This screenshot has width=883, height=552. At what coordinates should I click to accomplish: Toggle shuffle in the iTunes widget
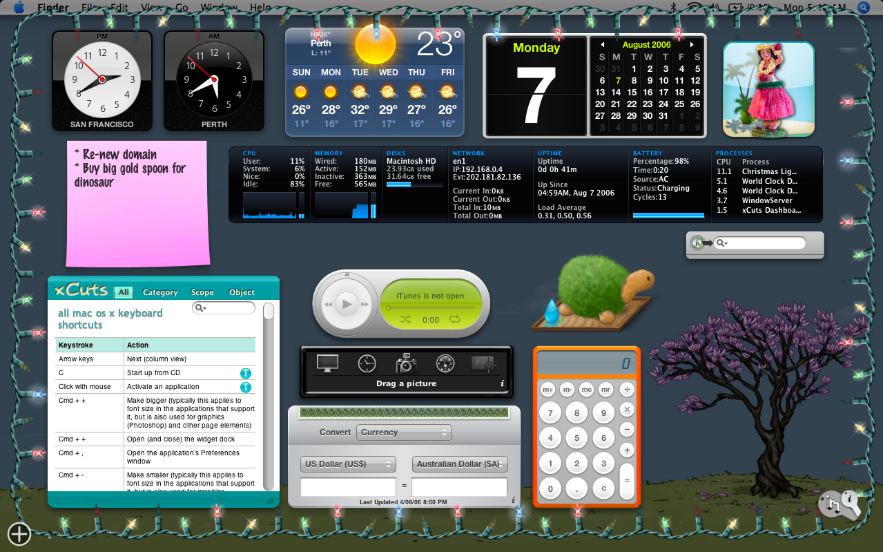(x=405, y=319)
